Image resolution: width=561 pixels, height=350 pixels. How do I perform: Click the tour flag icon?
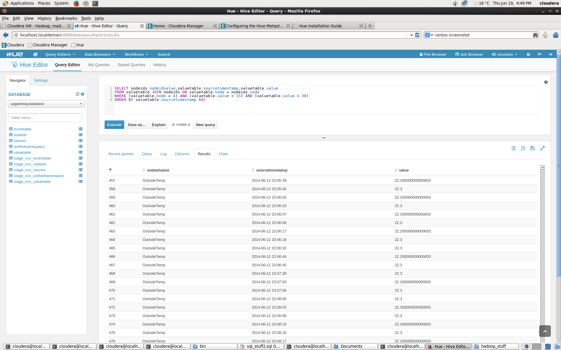pos(540,55)
